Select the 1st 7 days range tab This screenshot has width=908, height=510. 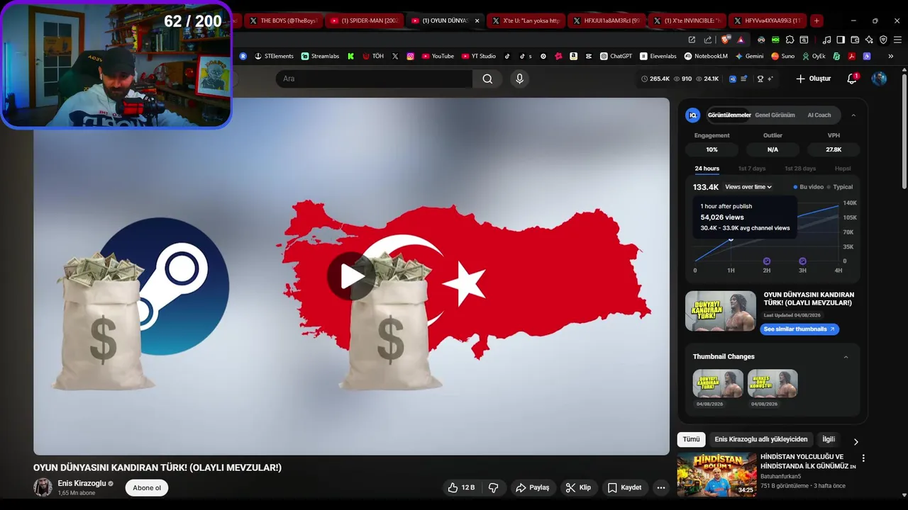[x=752, y=169]
